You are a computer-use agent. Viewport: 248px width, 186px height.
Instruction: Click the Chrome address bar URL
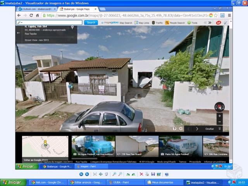(127, 15)
